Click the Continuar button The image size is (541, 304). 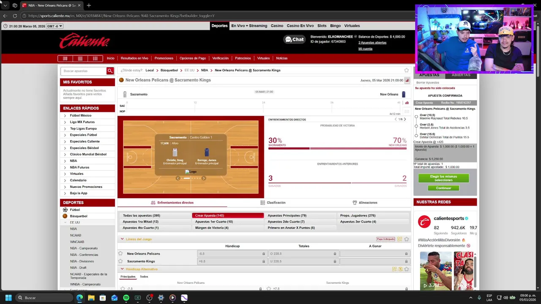443,188
